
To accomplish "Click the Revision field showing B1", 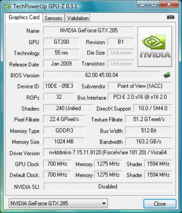I will (121, 41).
